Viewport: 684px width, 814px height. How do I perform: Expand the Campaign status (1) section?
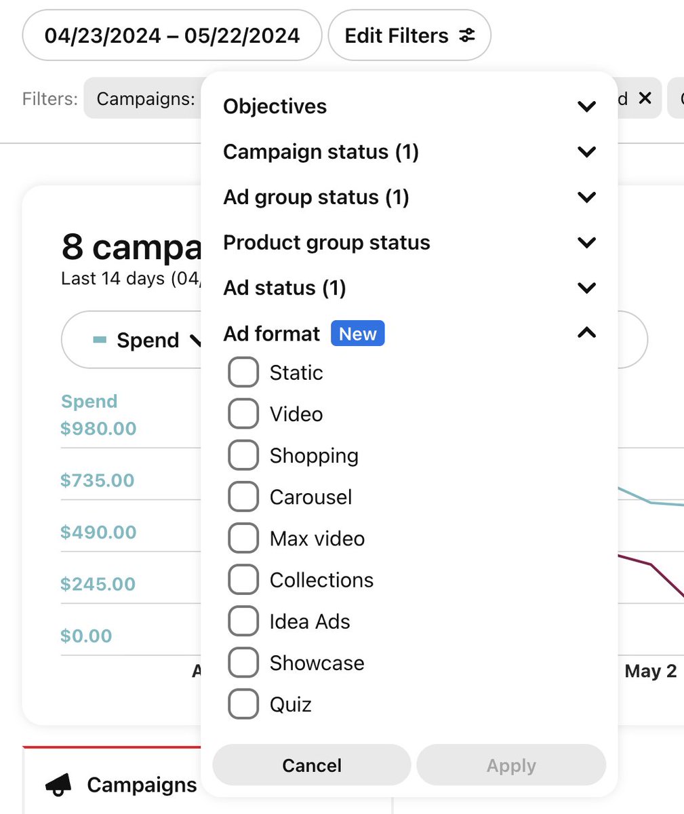pyautogui.click(x=409, y=152)
